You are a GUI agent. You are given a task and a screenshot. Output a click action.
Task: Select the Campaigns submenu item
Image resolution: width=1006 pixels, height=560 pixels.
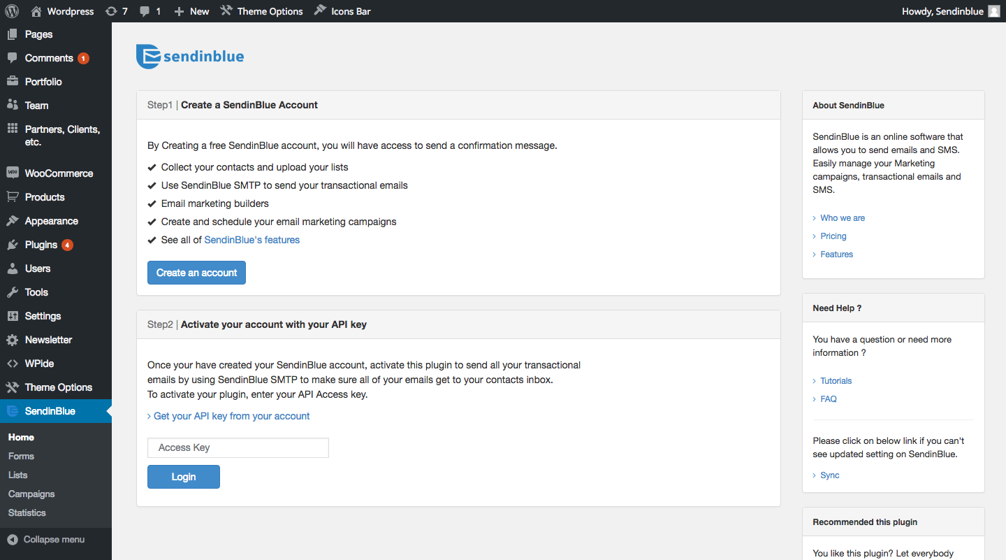tap(31, 494)
